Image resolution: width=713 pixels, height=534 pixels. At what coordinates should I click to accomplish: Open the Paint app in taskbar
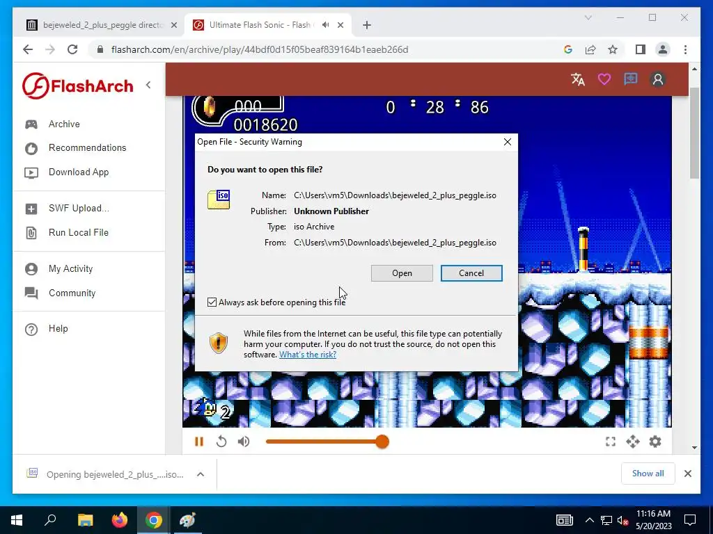point(187,520)
